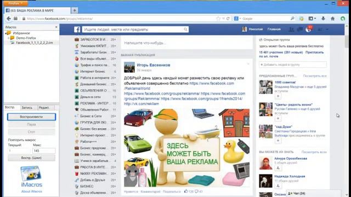Click the Напишите что-нибудь post box

click(186, 43)
